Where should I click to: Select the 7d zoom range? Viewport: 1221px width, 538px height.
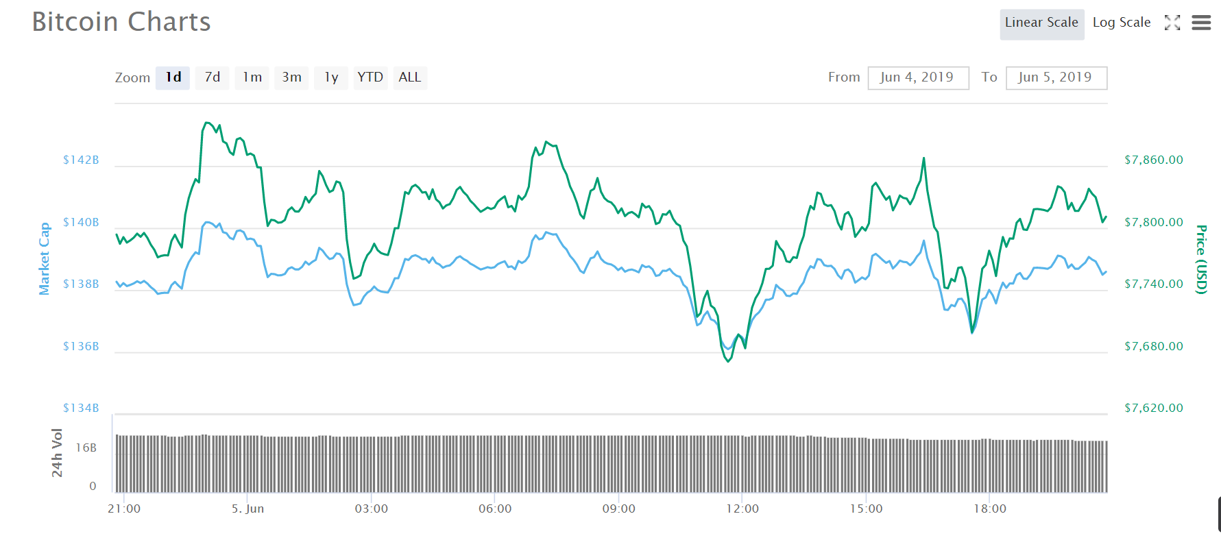[x=213, y=77]
